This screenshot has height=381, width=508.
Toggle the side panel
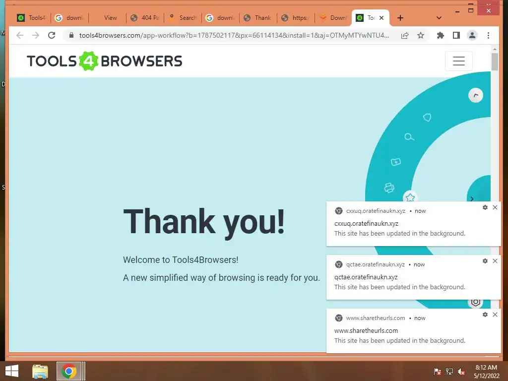pyautogui.click(x=456, y=35)
